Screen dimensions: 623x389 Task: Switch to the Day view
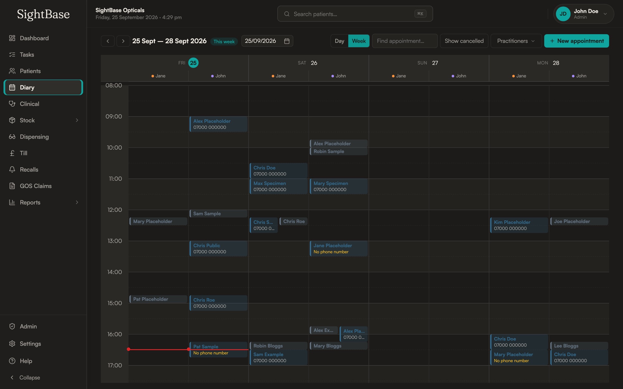click(339, 41)
